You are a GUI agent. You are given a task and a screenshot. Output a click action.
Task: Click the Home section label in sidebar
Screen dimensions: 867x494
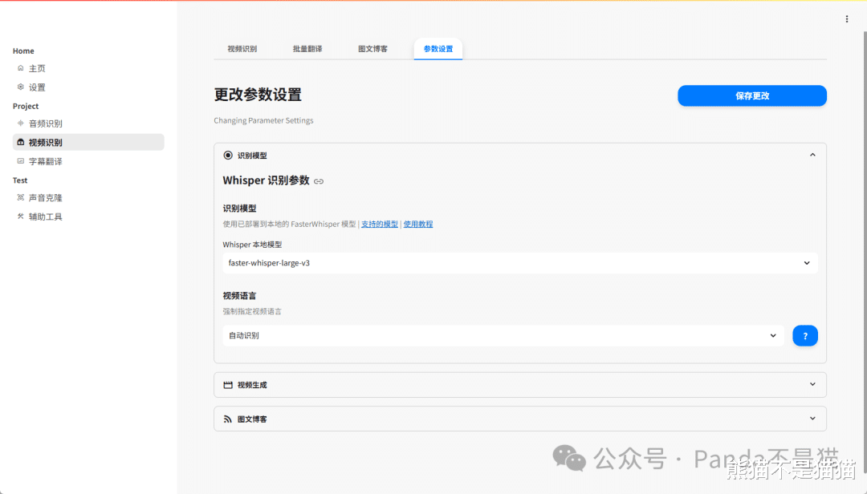(23, 51)
